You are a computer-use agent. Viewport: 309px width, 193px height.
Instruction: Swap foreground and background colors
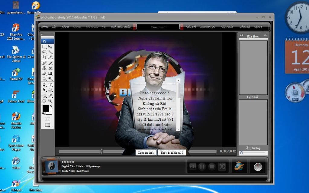(51, 106)
